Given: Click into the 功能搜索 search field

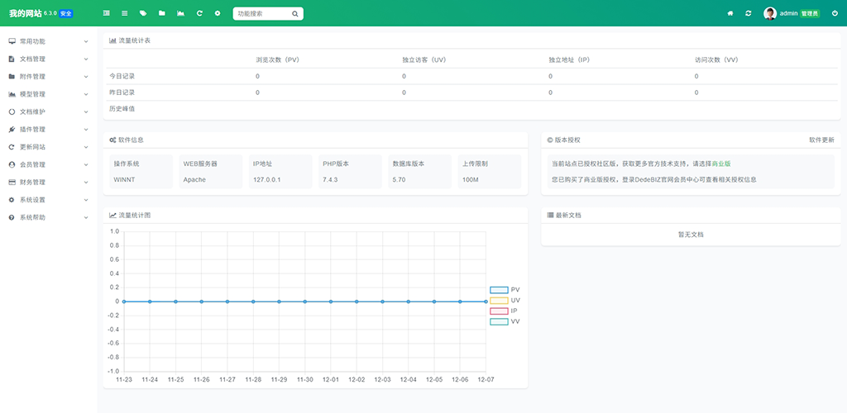Looking at the screenshot, I should (x=261, y=14).
